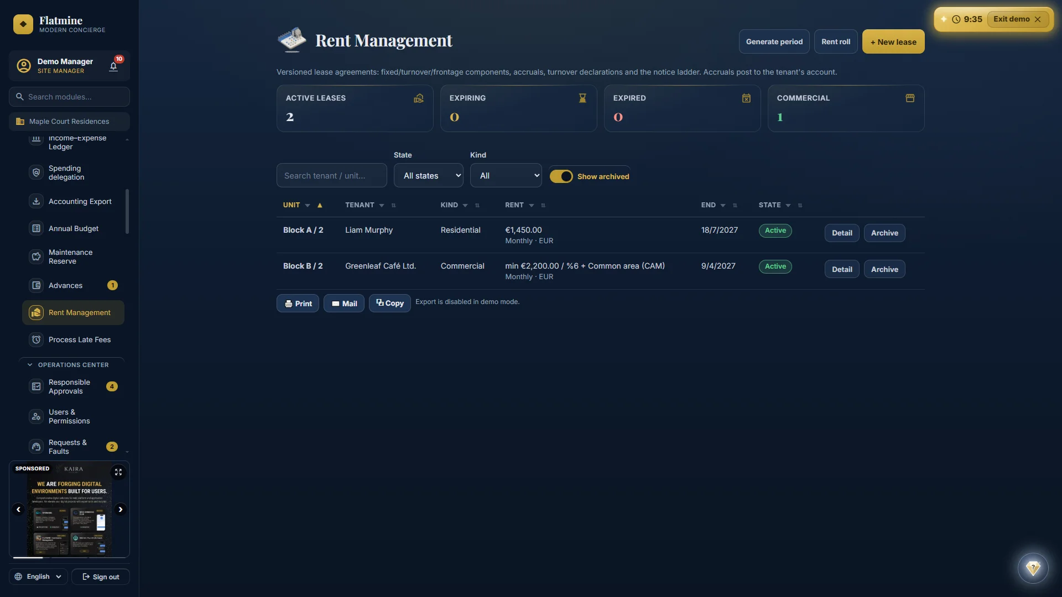Click the Generate period button
Image resolution: width=1062 pixels, height=597 pixels.
(x=774, y=41)
